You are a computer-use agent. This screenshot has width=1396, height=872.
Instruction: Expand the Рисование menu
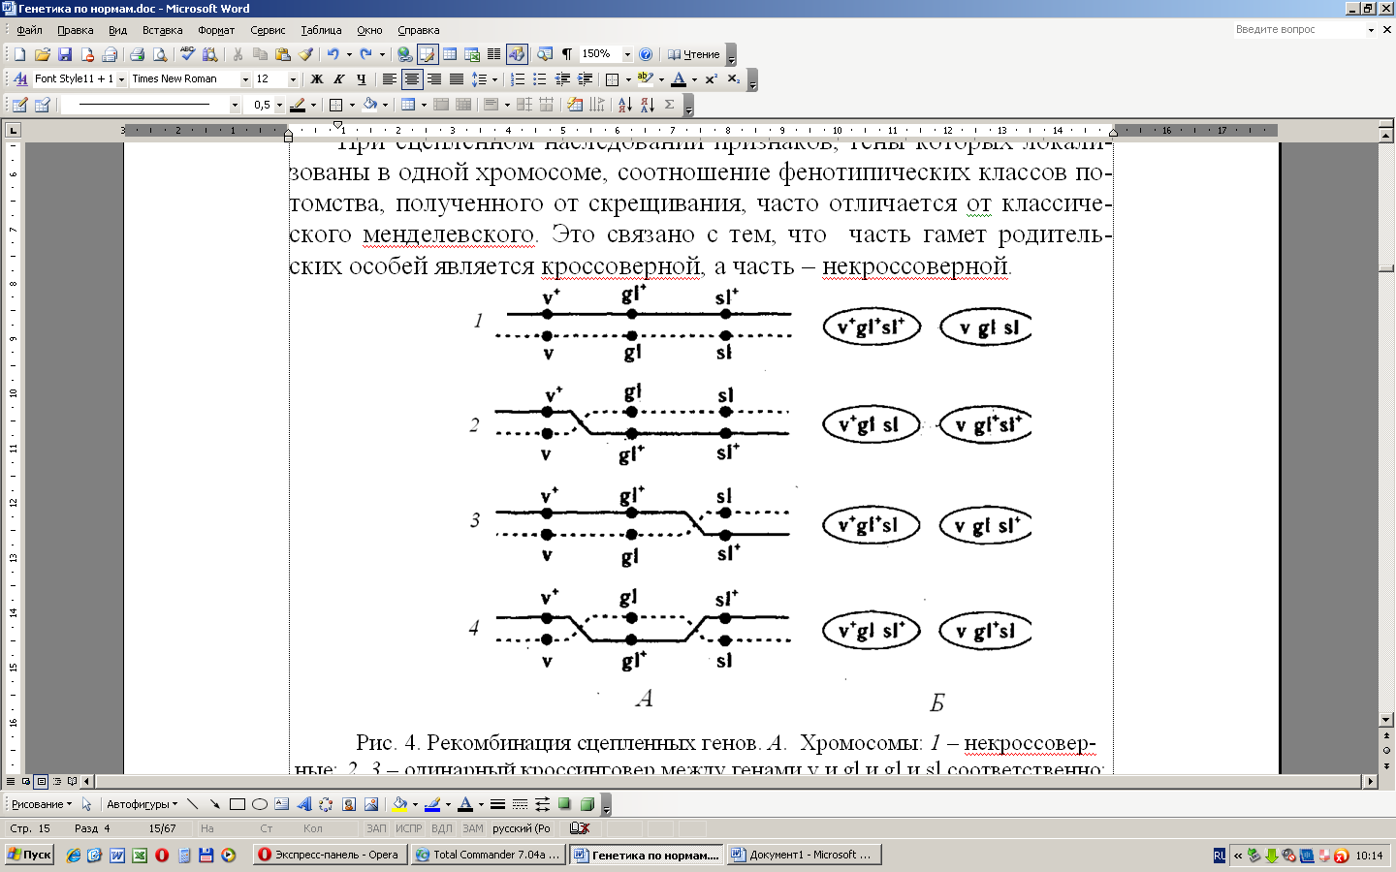click(x=41, y=804)
